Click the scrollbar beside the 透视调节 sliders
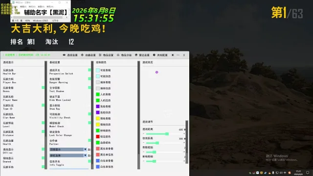313x176 pixels. [187, 142]
